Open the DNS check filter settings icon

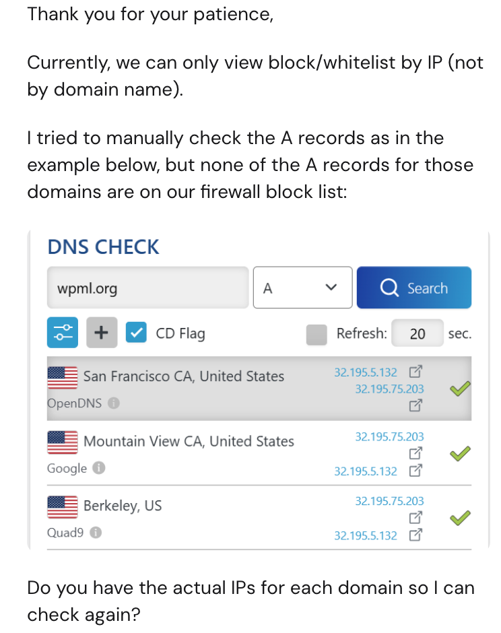[x=63, y=333]
